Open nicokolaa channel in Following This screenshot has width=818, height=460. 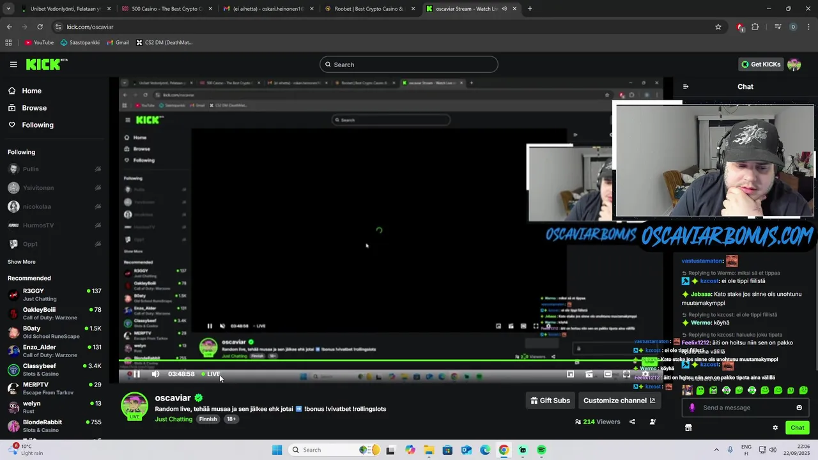pos(54,206)
